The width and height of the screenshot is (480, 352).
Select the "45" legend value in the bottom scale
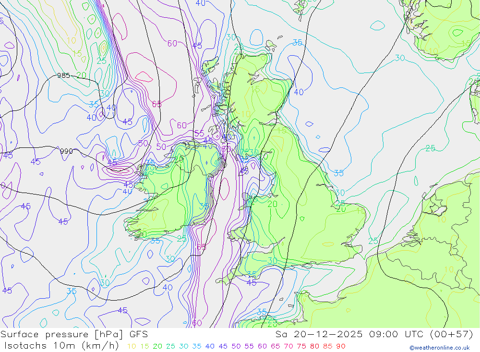pyautogui.click(x=223, y=347)
